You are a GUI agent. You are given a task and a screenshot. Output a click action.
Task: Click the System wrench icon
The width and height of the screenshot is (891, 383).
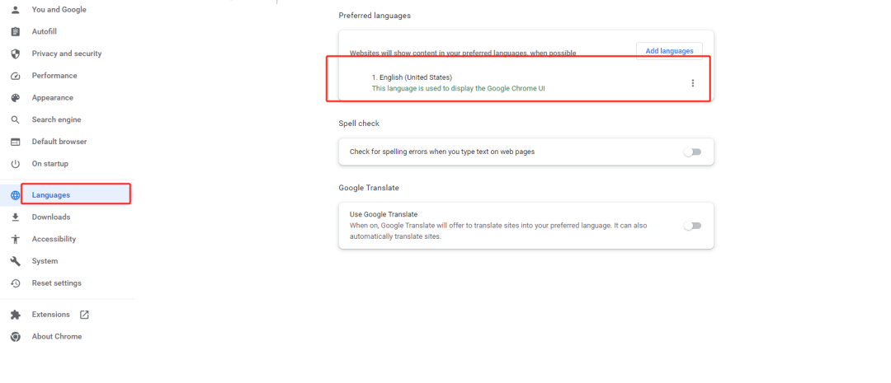pyautogui.click(x=16, y=261)
